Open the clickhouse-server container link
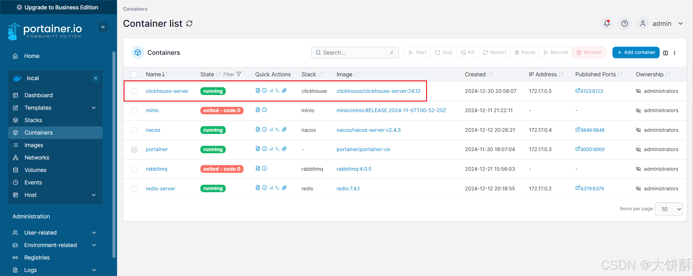This screenshot has width=693, height=276. pyautogui.click(x=167, y=91)
